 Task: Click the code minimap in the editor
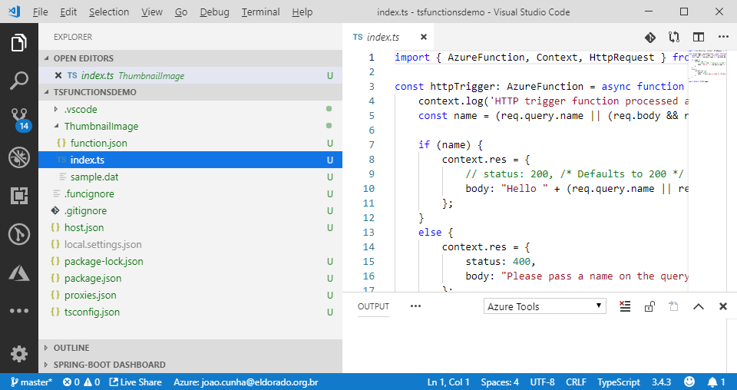click(x=707, y=66)
